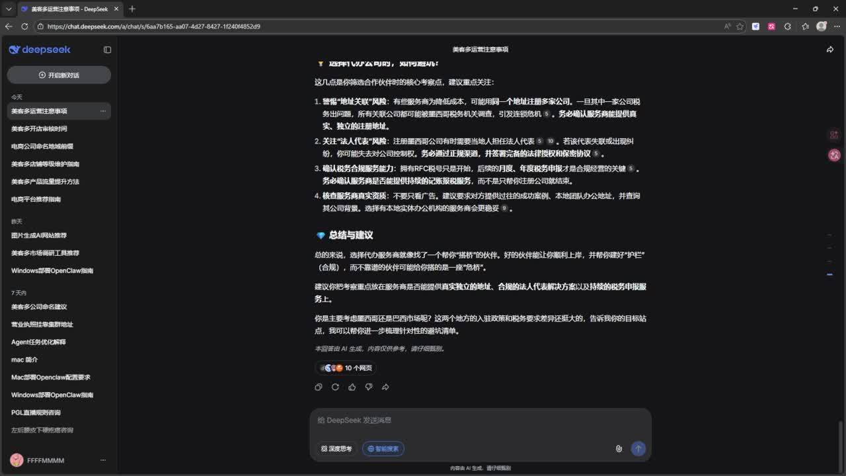The width and height of the screenshot is (846, 476).
Task: Reload the current page
Action: coord(24,26)
